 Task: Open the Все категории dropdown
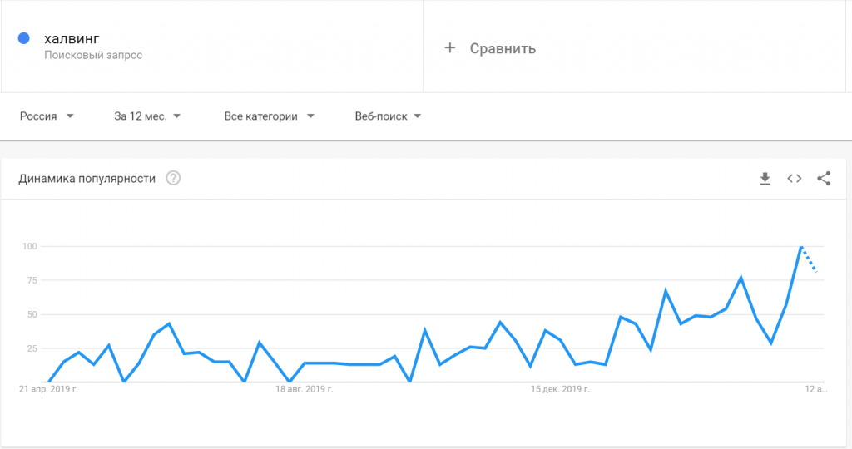pyautogui.click(x=269, y=116)
